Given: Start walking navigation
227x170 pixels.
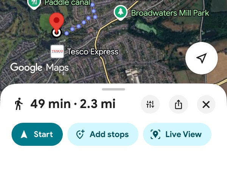Looking at the screenshot, I should (x=37, y=134).
